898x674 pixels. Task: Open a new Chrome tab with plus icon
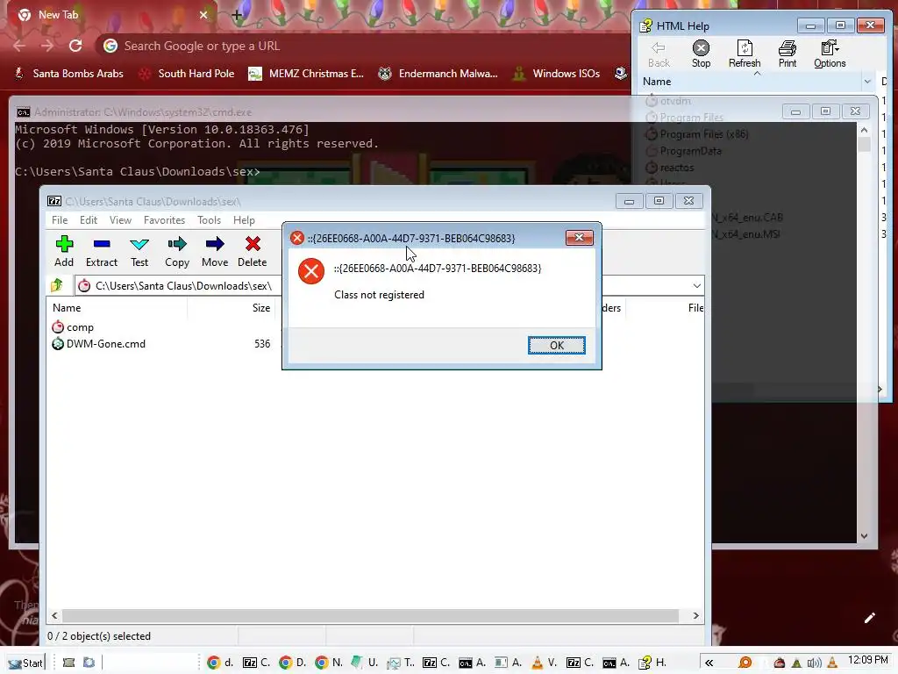click(x=237, y=16)
